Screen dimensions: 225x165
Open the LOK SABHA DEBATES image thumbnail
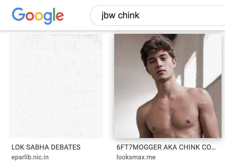pos(56,86)
